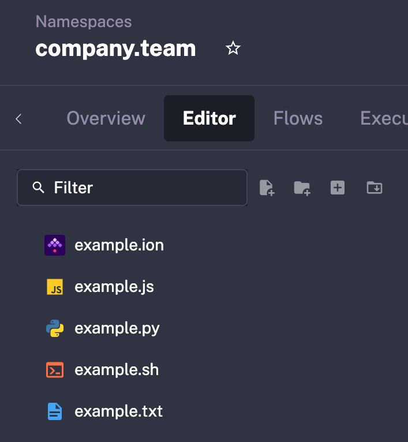Select the example.txt file name
Screen dimensions: 408x442
[x=118, y=411]
